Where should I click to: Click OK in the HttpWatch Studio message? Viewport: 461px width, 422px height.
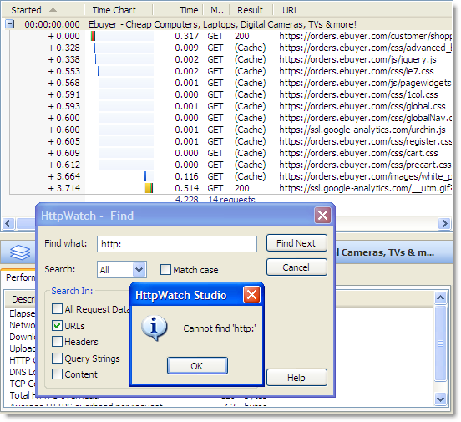(197, 366)
